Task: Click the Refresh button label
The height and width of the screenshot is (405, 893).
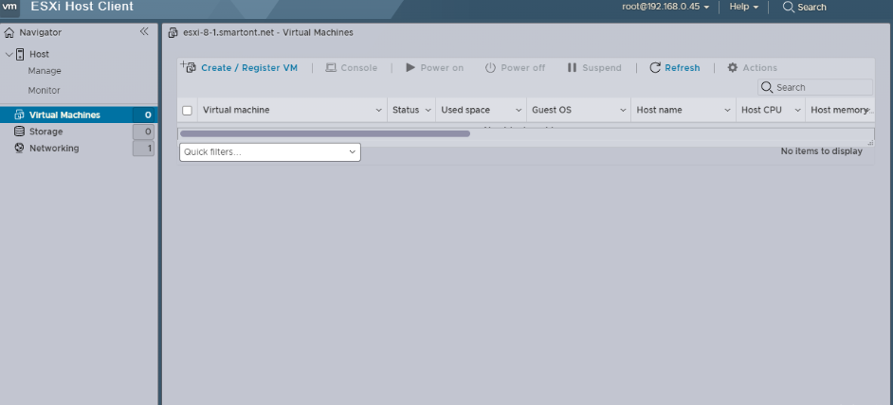Action: 683,68
